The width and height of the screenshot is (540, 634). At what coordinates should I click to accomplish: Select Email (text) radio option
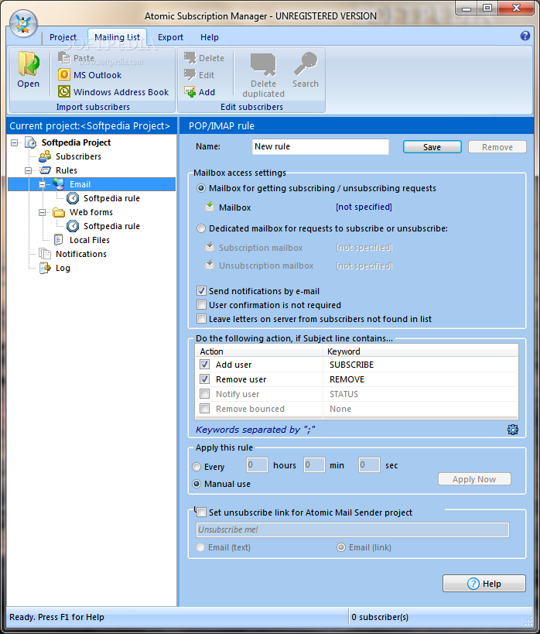point(200,547)
